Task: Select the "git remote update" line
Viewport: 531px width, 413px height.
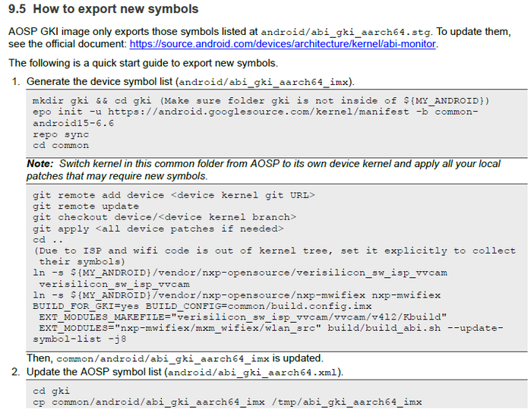Action: point(86,206)
